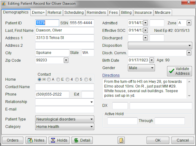Screen dimensions: 196x146
Task: Click the Active Hold Through field
Action: click(x=170, y=121)
